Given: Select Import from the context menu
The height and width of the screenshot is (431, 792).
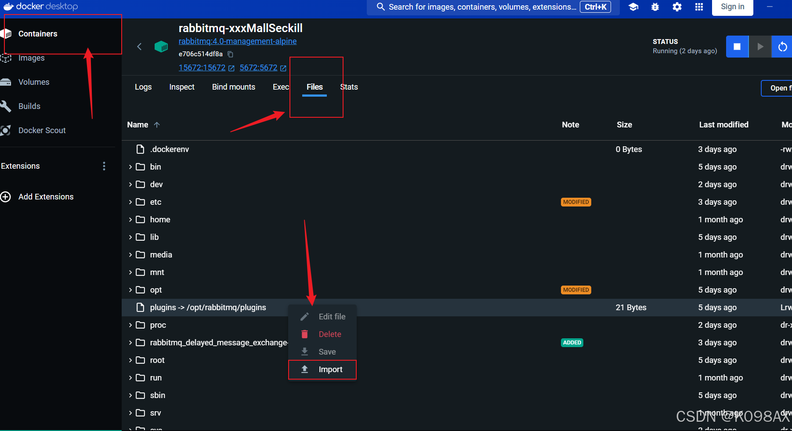Looking at the screenshot, I should pos(330,369).
